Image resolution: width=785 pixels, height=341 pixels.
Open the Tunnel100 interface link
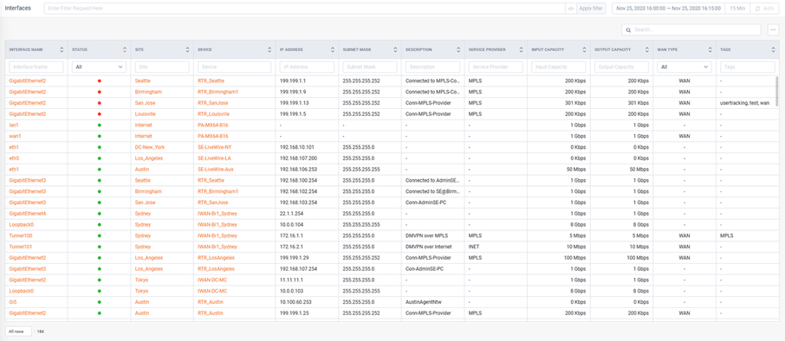coord(21,235)
